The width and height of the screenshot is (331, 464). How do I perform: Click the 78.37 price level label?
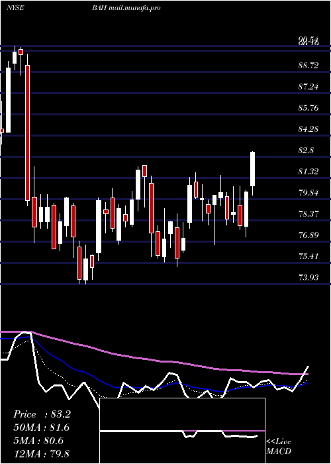tap(308, 214)
